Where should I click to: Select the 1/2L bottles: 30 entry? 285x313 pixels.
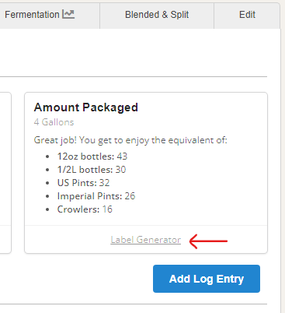coord(92,170)
